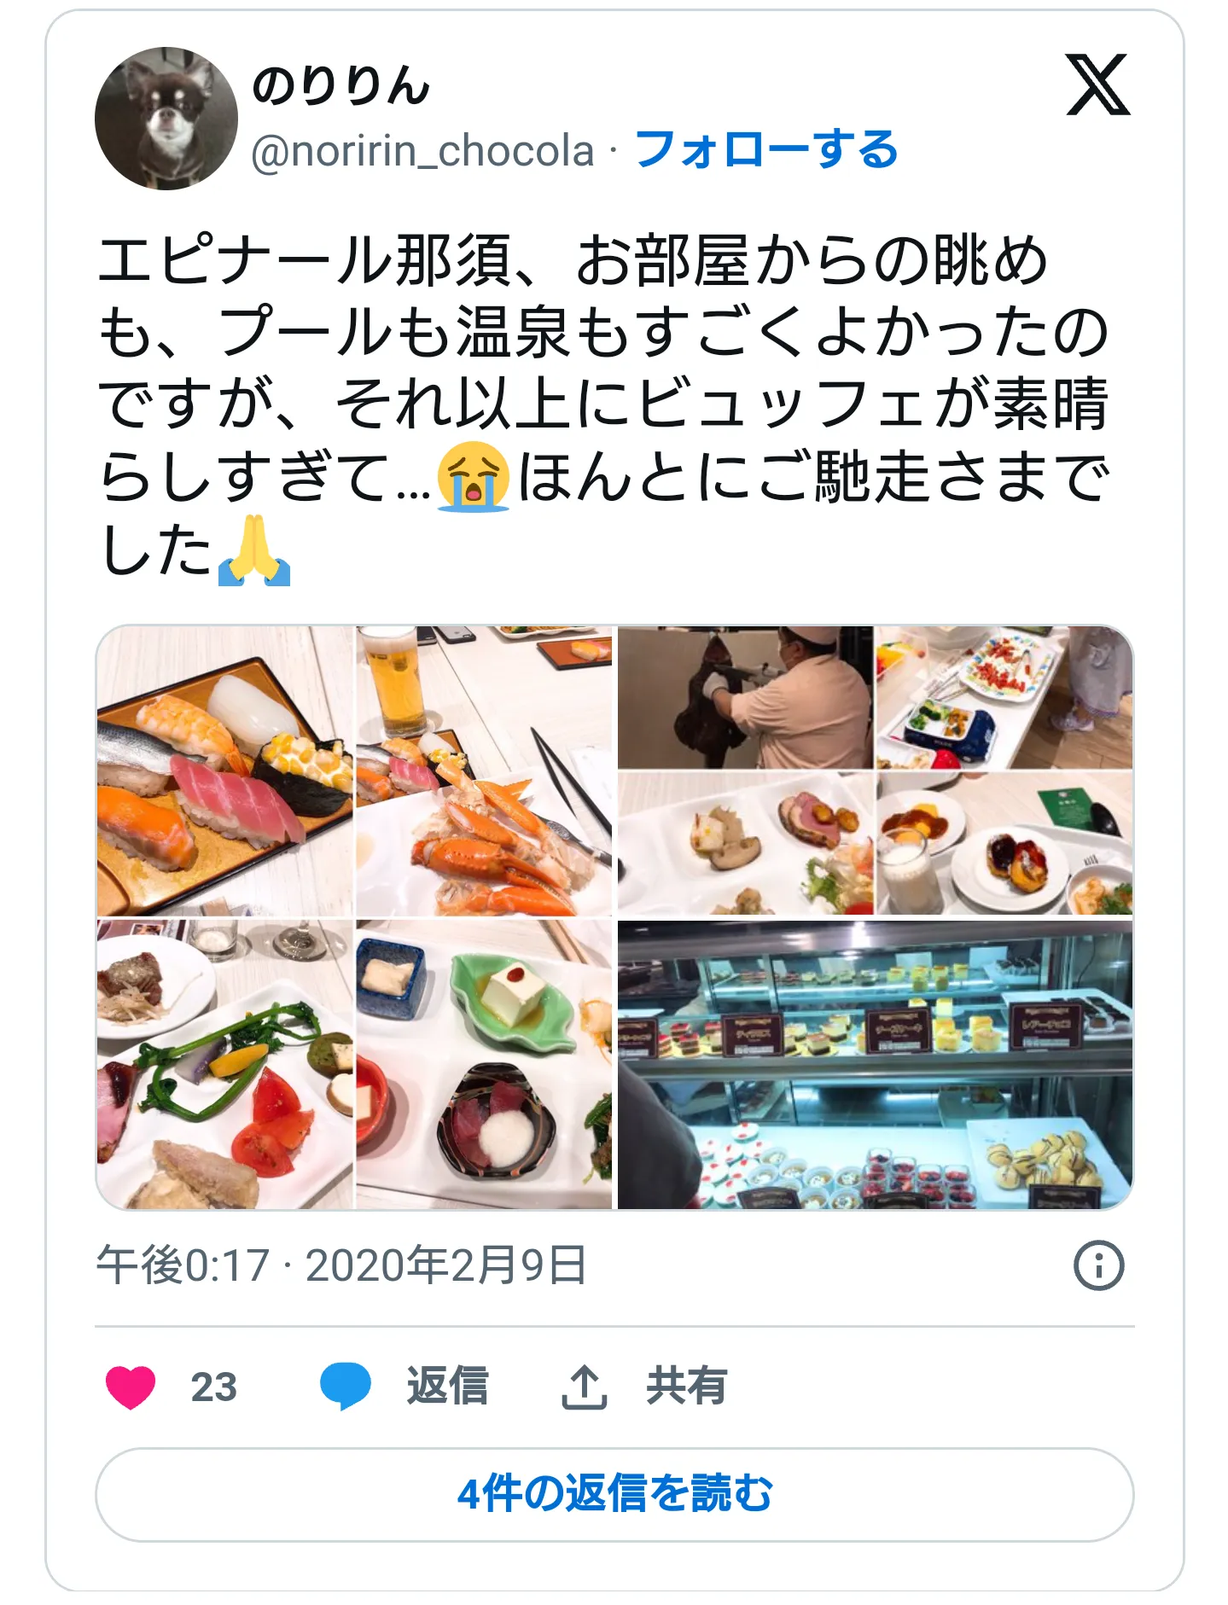Image resolution: width=1228 pixels, height=1605 pixels.
Task: Click the 共有 share label
Action: coord(686,1387)
